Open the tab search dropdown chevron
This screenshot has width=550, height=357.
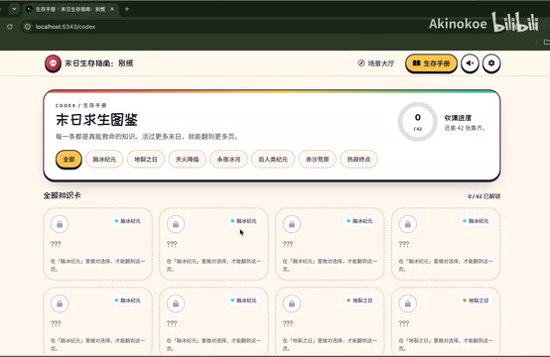[14, 9]
